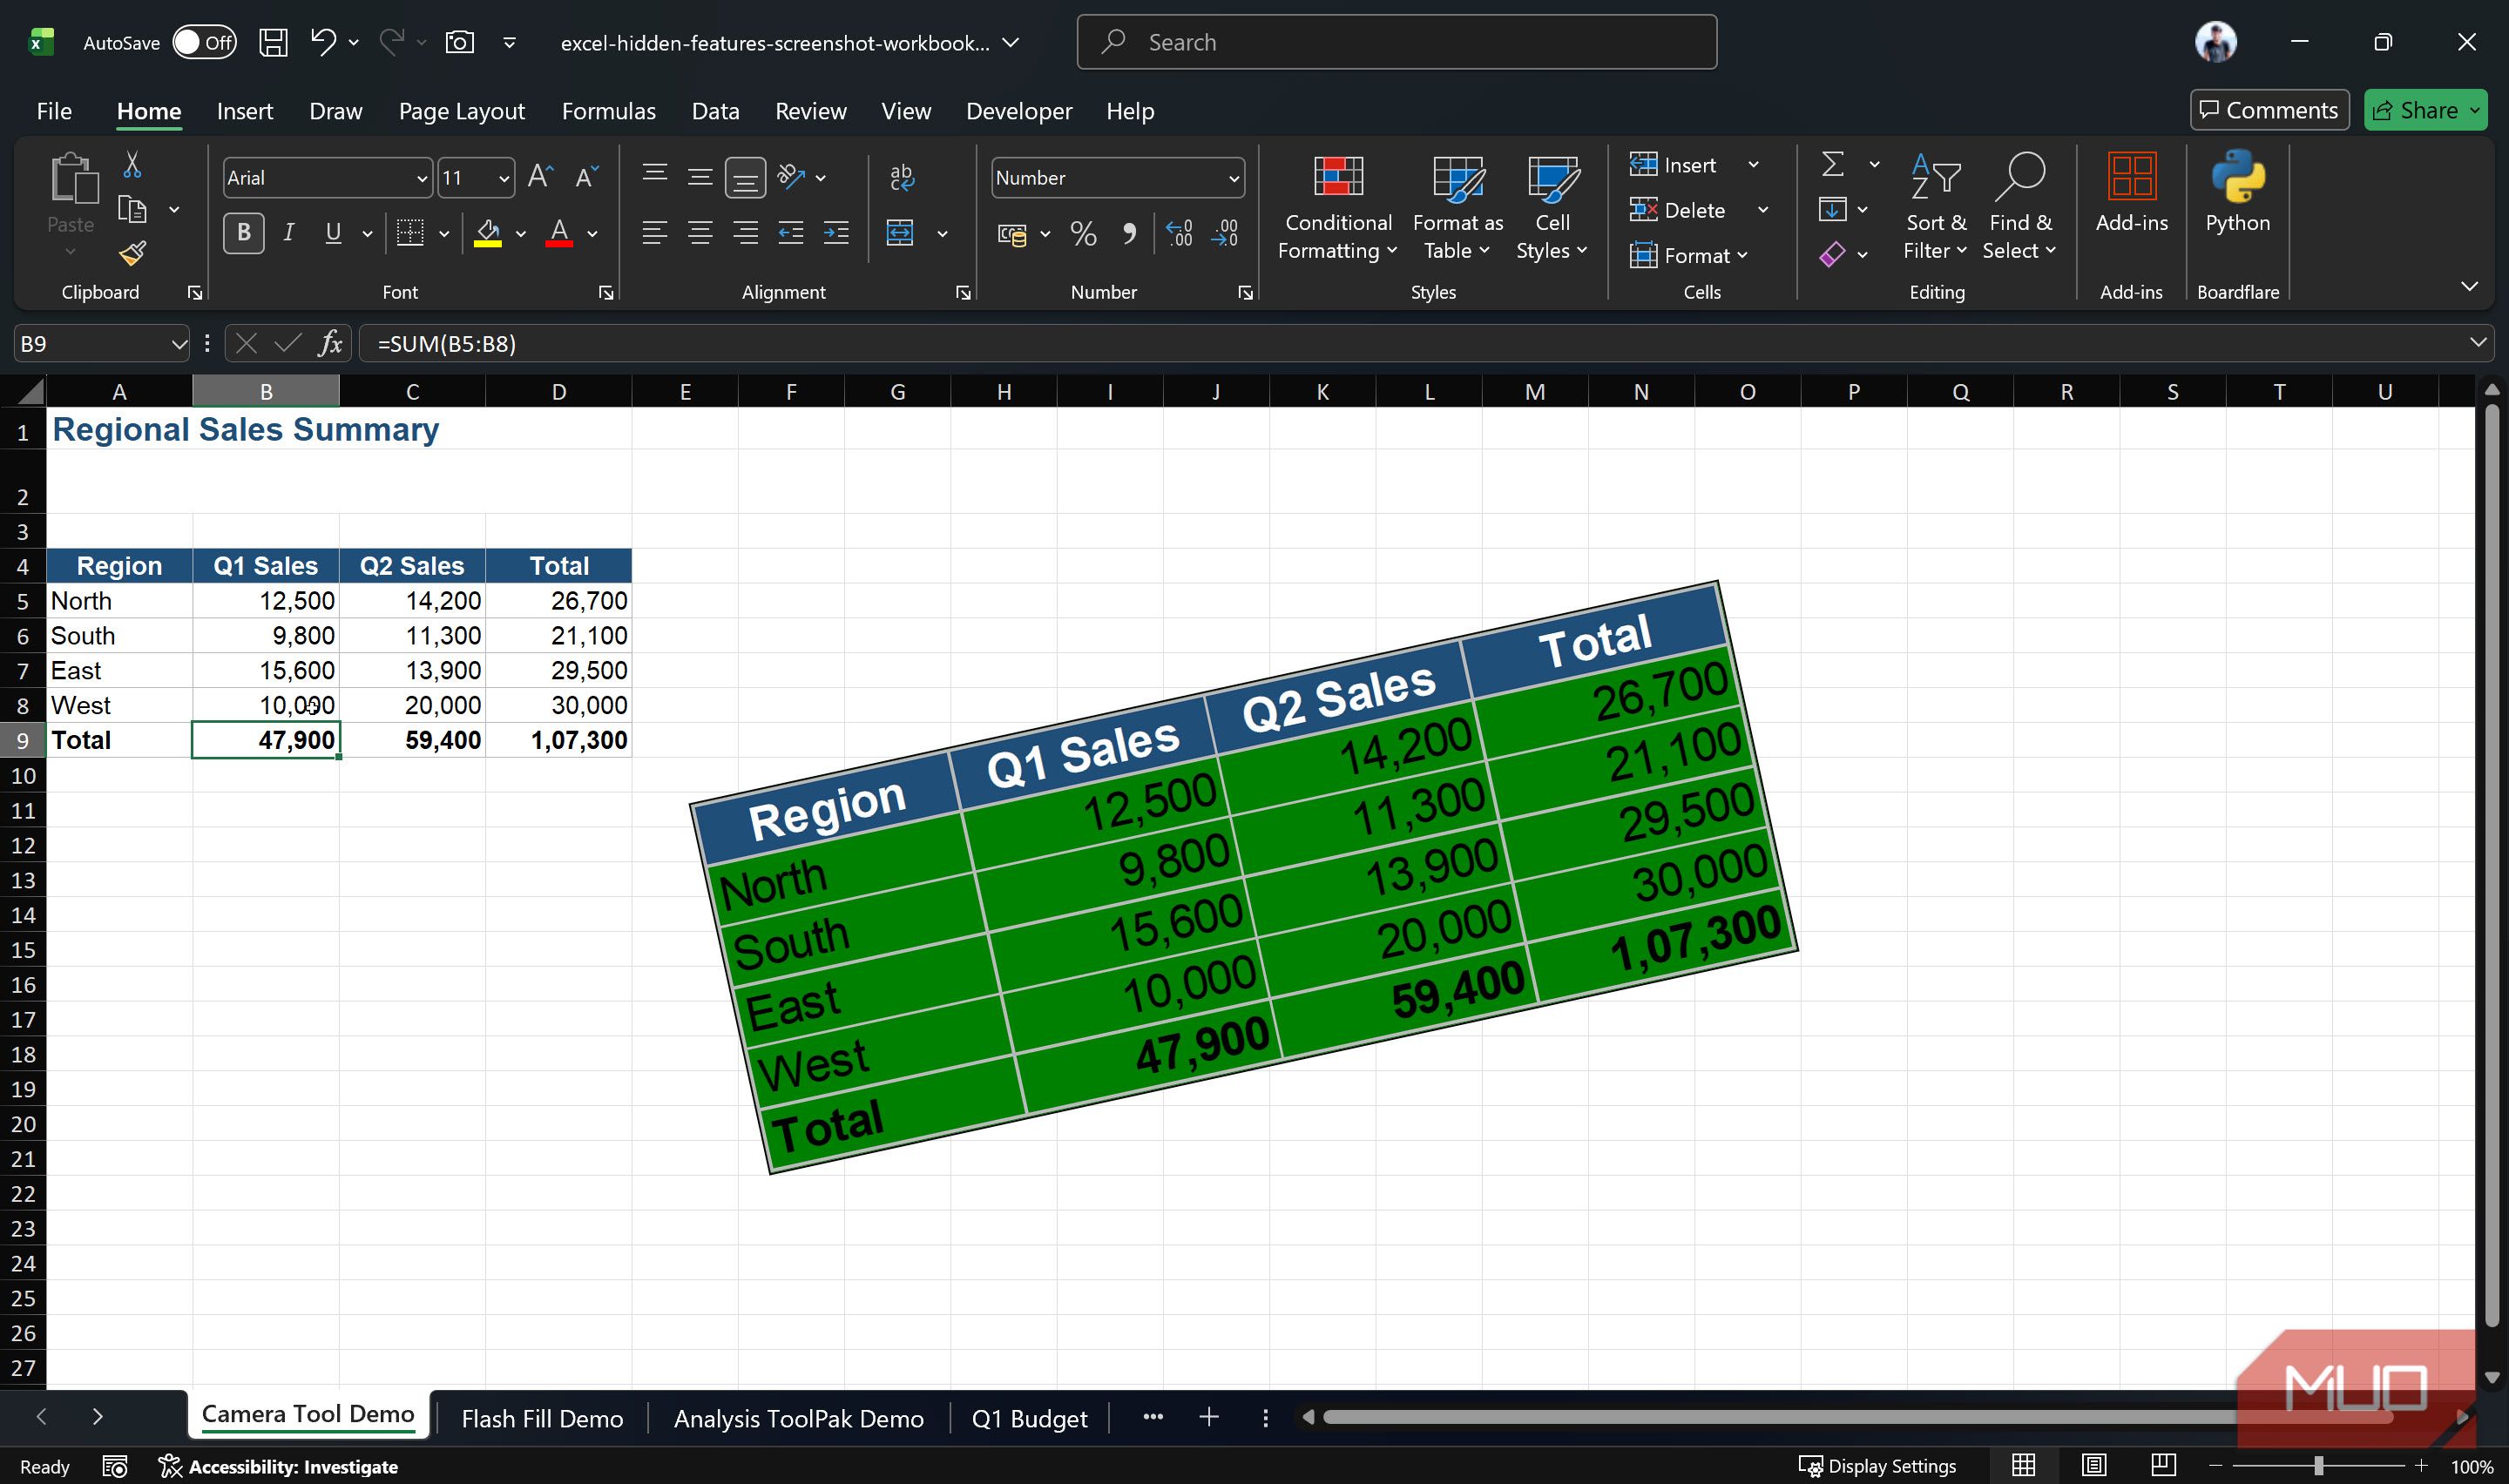This screenshot has width=2509, height=1484.
Task: Expand the Name Box dropdown for B9
Action: pyautogui.click(x=178, y=344)
